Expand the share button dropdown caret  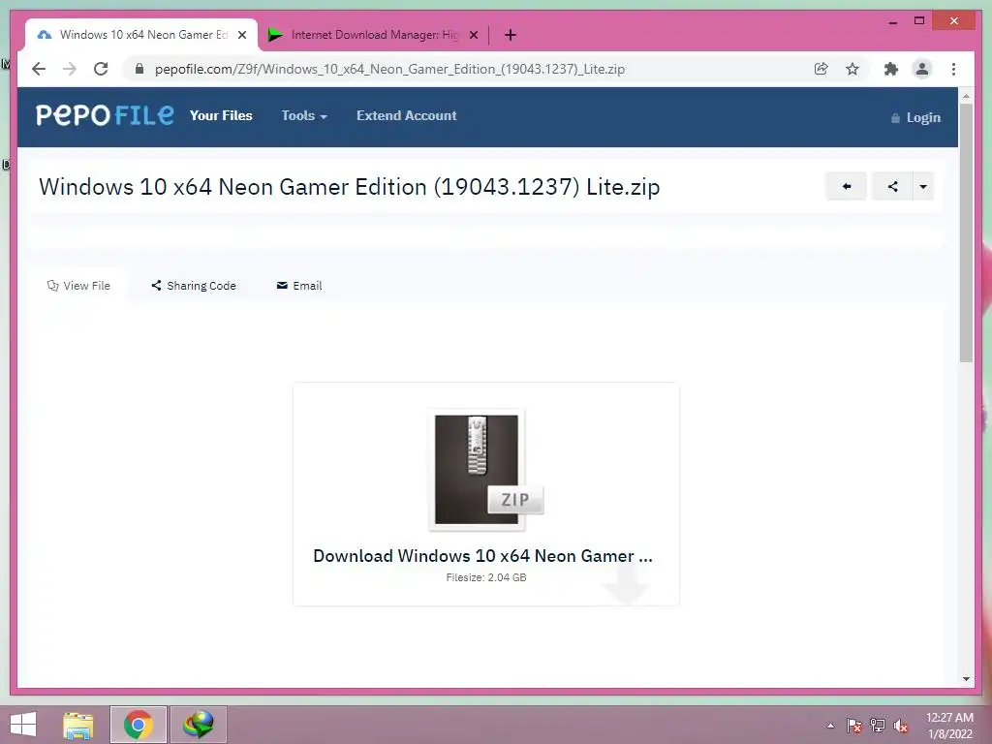pos(923,187)
